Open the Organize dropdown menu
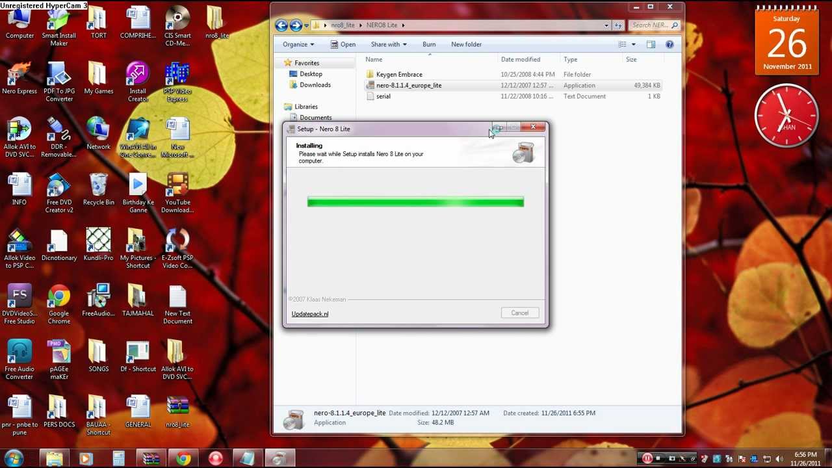The height and width of the screenshot is (468, 832). point(298,44)
